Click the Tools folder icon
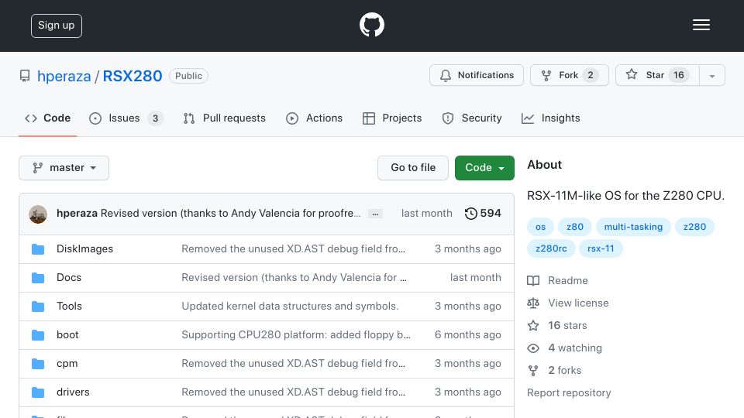This screenshot has height=418, width=744. coord(38,307)
